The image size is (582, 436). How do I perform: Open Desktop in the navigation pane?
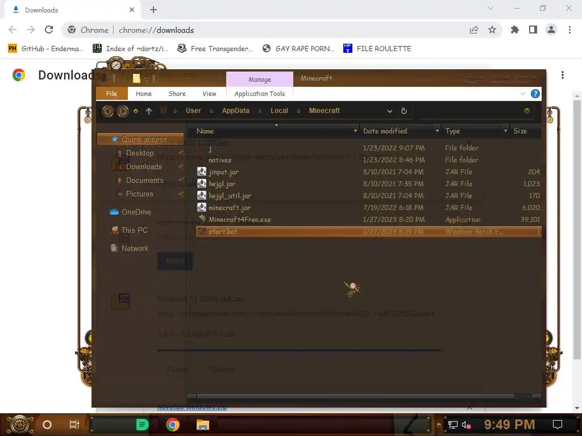pyautogui.click(x=140, y=153)
